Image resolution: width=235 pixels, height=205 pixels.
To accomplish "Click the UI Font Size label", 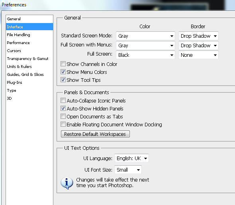I will click(x=98, y=170).
